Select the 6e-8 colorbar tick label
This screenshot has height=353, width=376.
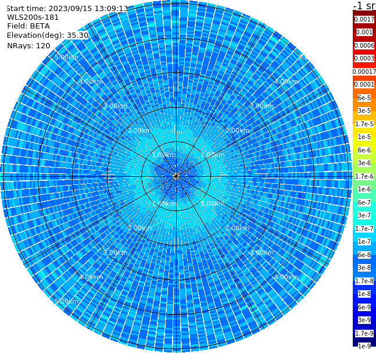pyautogui.click(x=364, y=255)
